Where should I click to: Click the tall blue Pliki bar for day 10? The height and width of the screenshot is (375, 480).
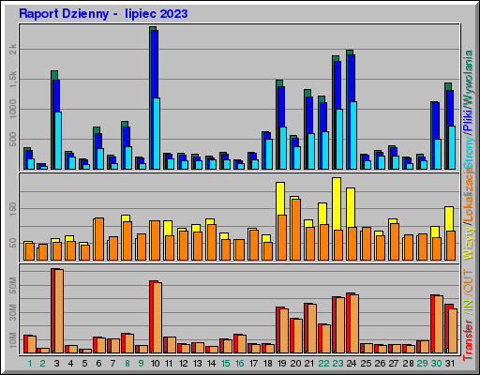click(155, 64)
